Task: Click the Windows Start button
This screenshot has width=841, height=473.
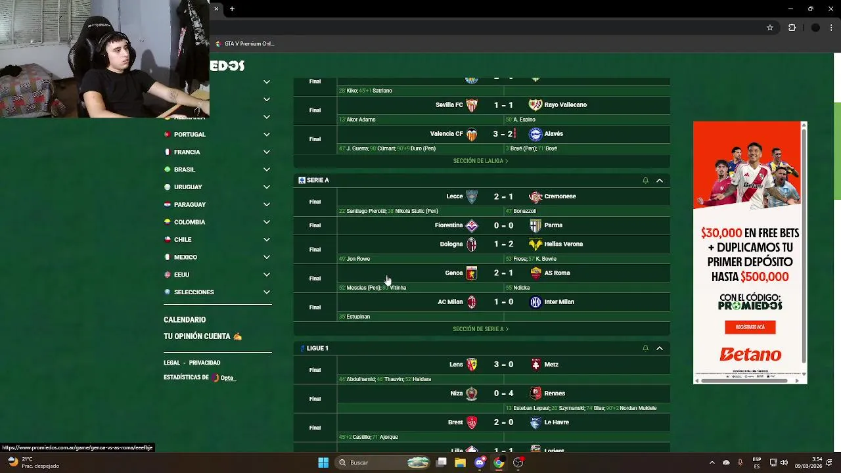Action: point(323,462)
